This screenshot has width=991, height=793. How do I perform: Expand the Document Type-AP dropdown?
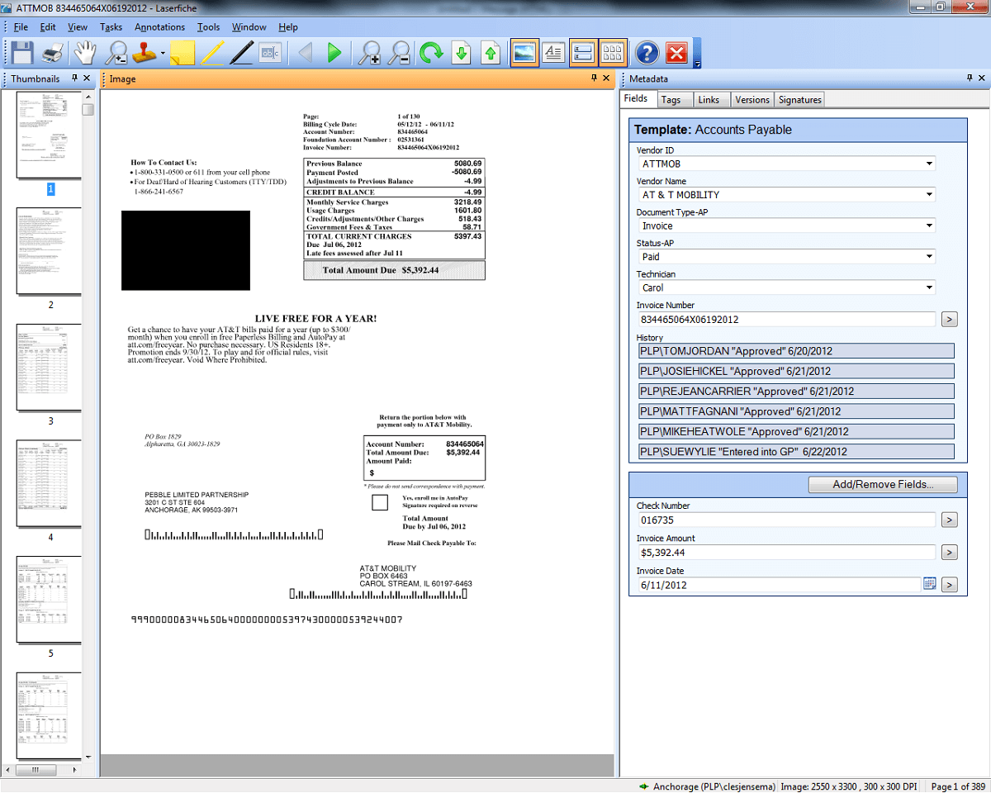tap(929, 226)
